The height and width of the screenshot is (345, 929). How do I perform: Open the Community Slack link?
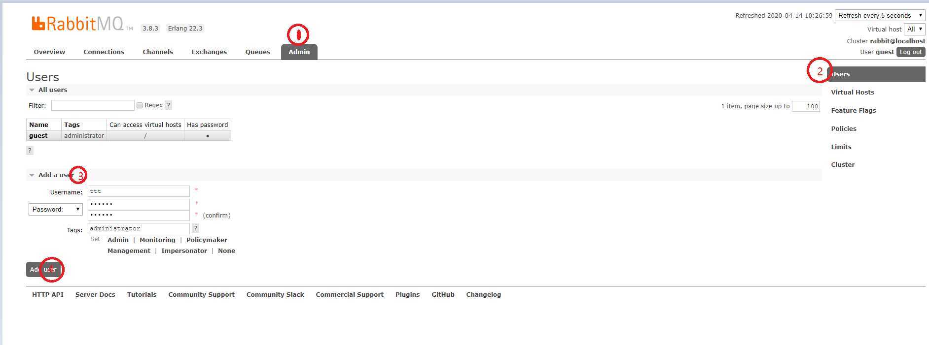(275, 294)
